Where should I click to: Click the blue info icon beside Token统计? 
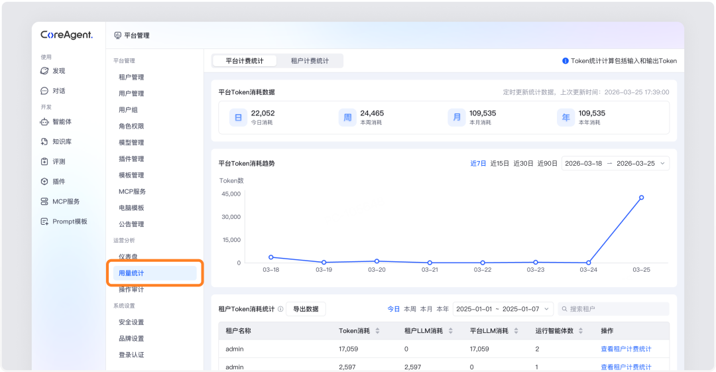pos(566,61)
